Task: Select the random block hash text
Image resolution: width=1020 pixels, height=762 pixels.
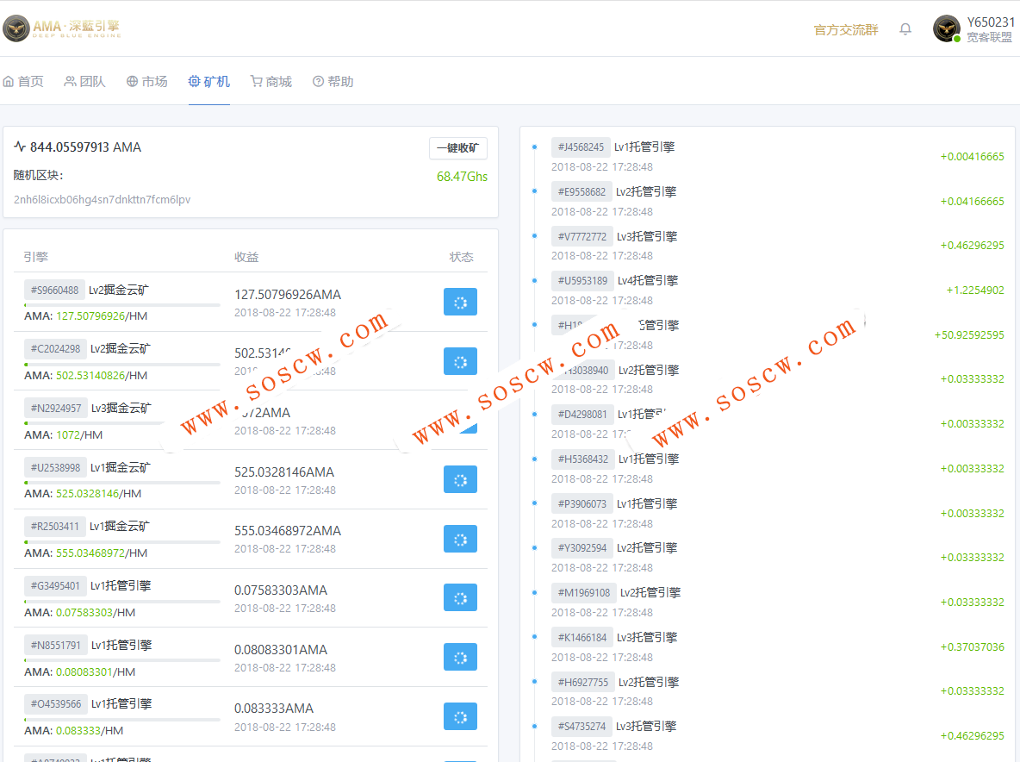Action: 103,200
